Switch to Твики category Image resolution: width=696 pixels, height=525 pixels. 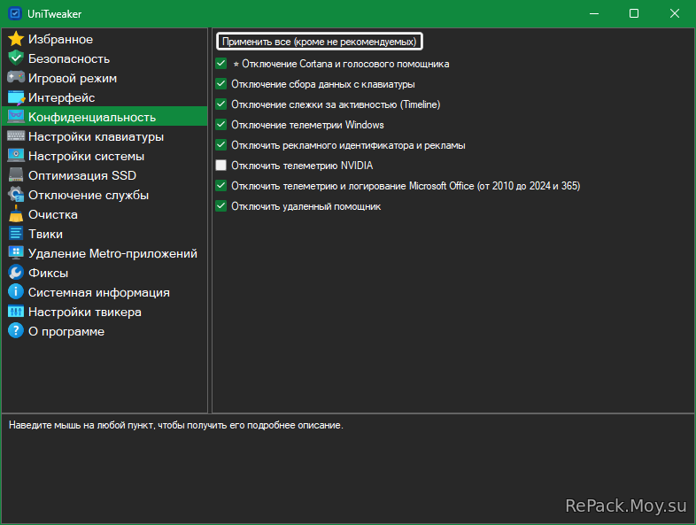tap(46, 234)
